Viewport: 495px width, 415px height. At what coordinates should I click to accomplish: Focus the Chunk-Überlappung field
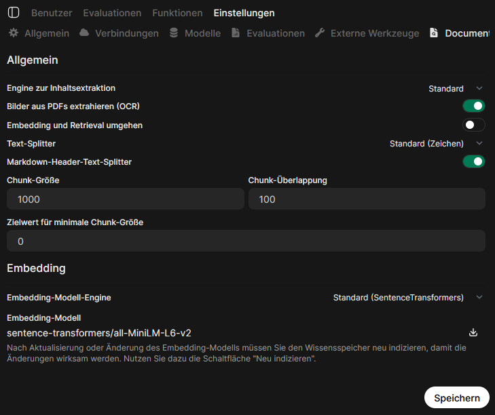367,199
